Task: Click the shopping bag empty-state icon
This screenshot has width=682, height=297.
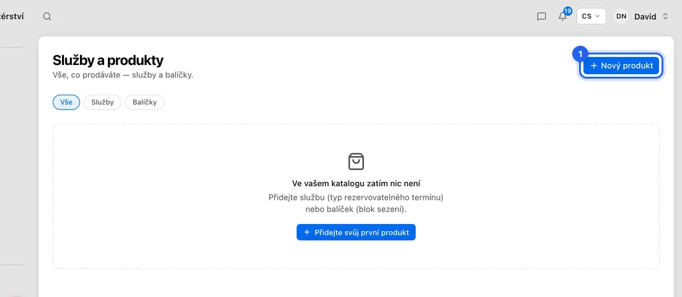Action: [x=356, y=161]
